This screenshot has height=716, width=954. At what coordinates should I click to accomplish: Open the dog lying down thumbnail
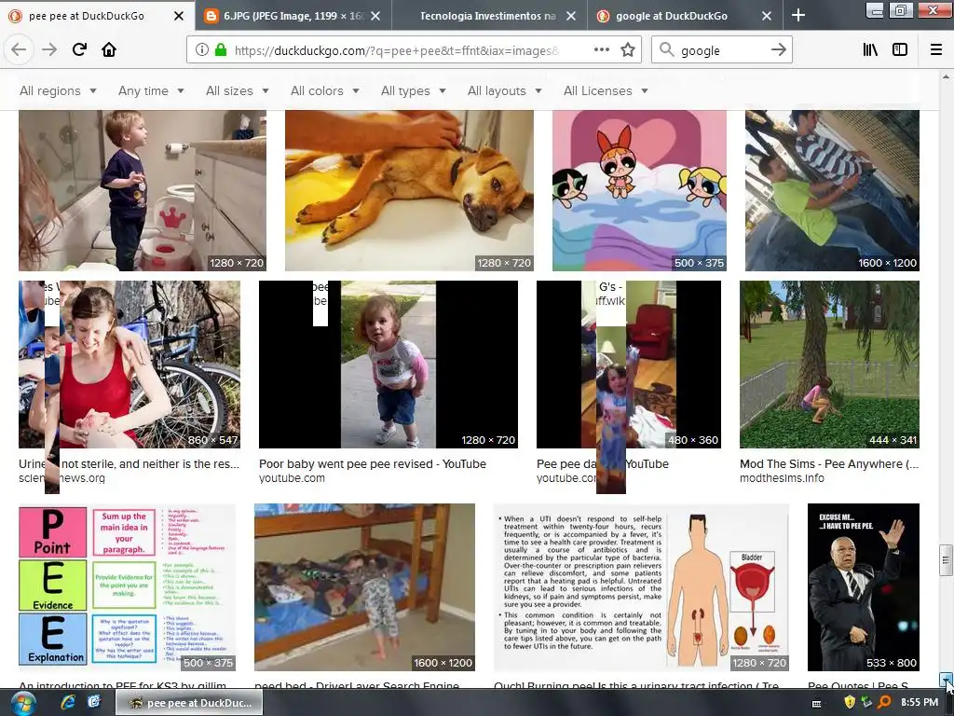tap(410, 190)
